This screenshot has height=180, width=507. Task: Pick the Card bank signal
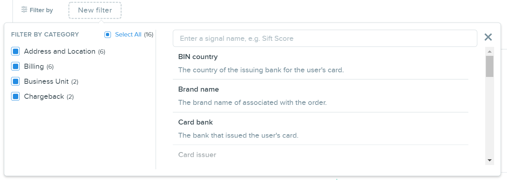321,129
